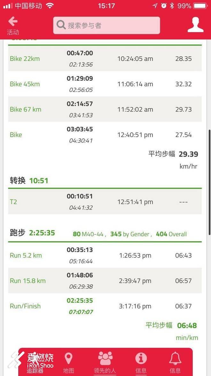Open the 404 Overall ranking
Viewport: 211px width, 376px height.
172,234
